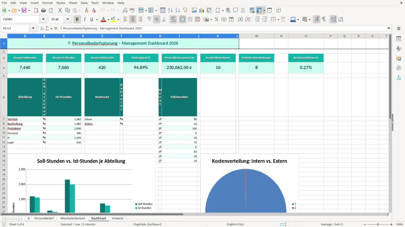Open the File menu
The width and height of the screenshot is (405, 227).
pos(4,3)
